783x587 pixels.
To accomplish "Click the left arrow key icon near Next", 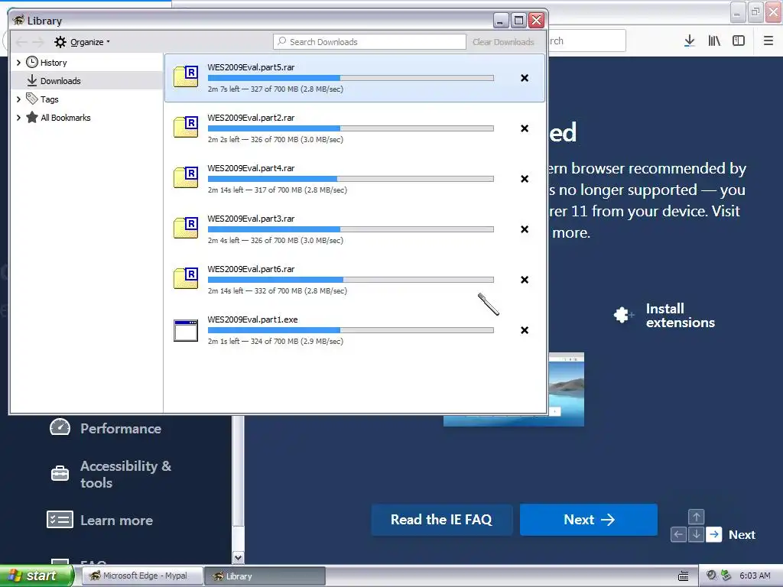I will 678,534.
